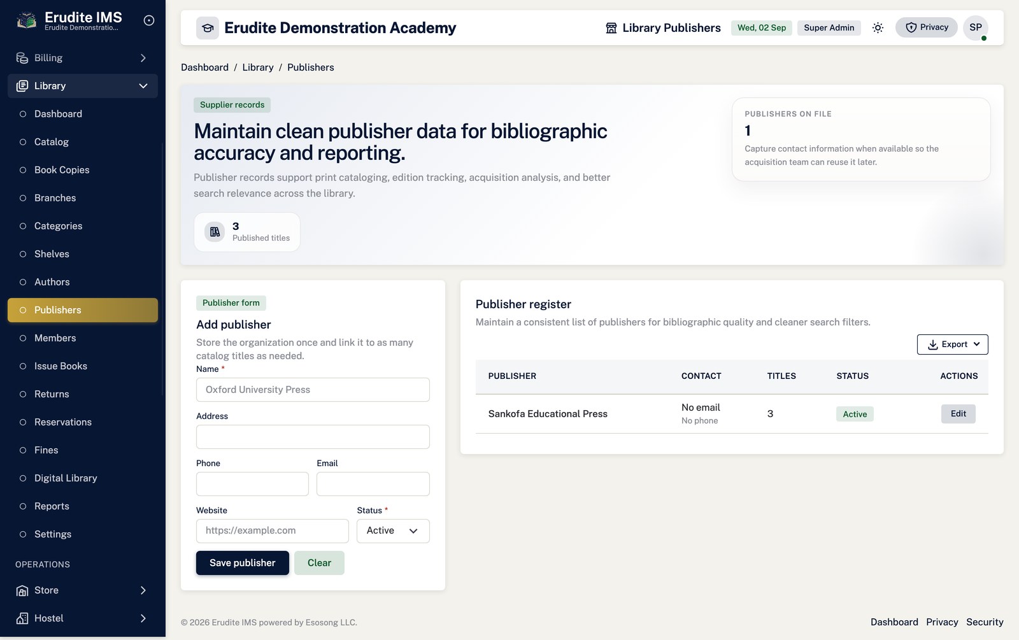
Task: Open the SP user avatar menu
Action: tap(976, 27)
